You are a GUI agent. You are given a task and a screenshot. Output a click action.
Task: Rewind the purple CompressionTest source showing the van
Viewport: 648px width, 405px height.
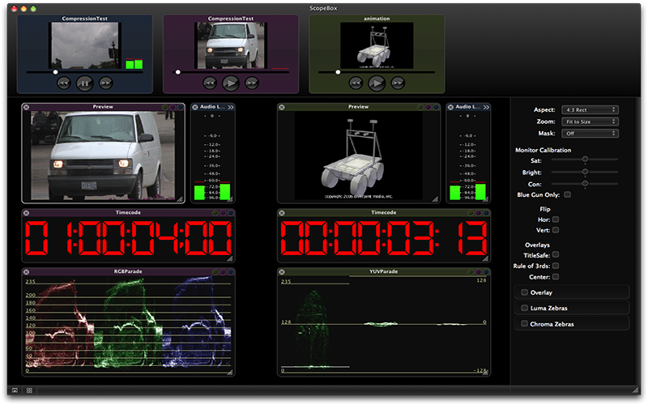click(x=210, y=83)
